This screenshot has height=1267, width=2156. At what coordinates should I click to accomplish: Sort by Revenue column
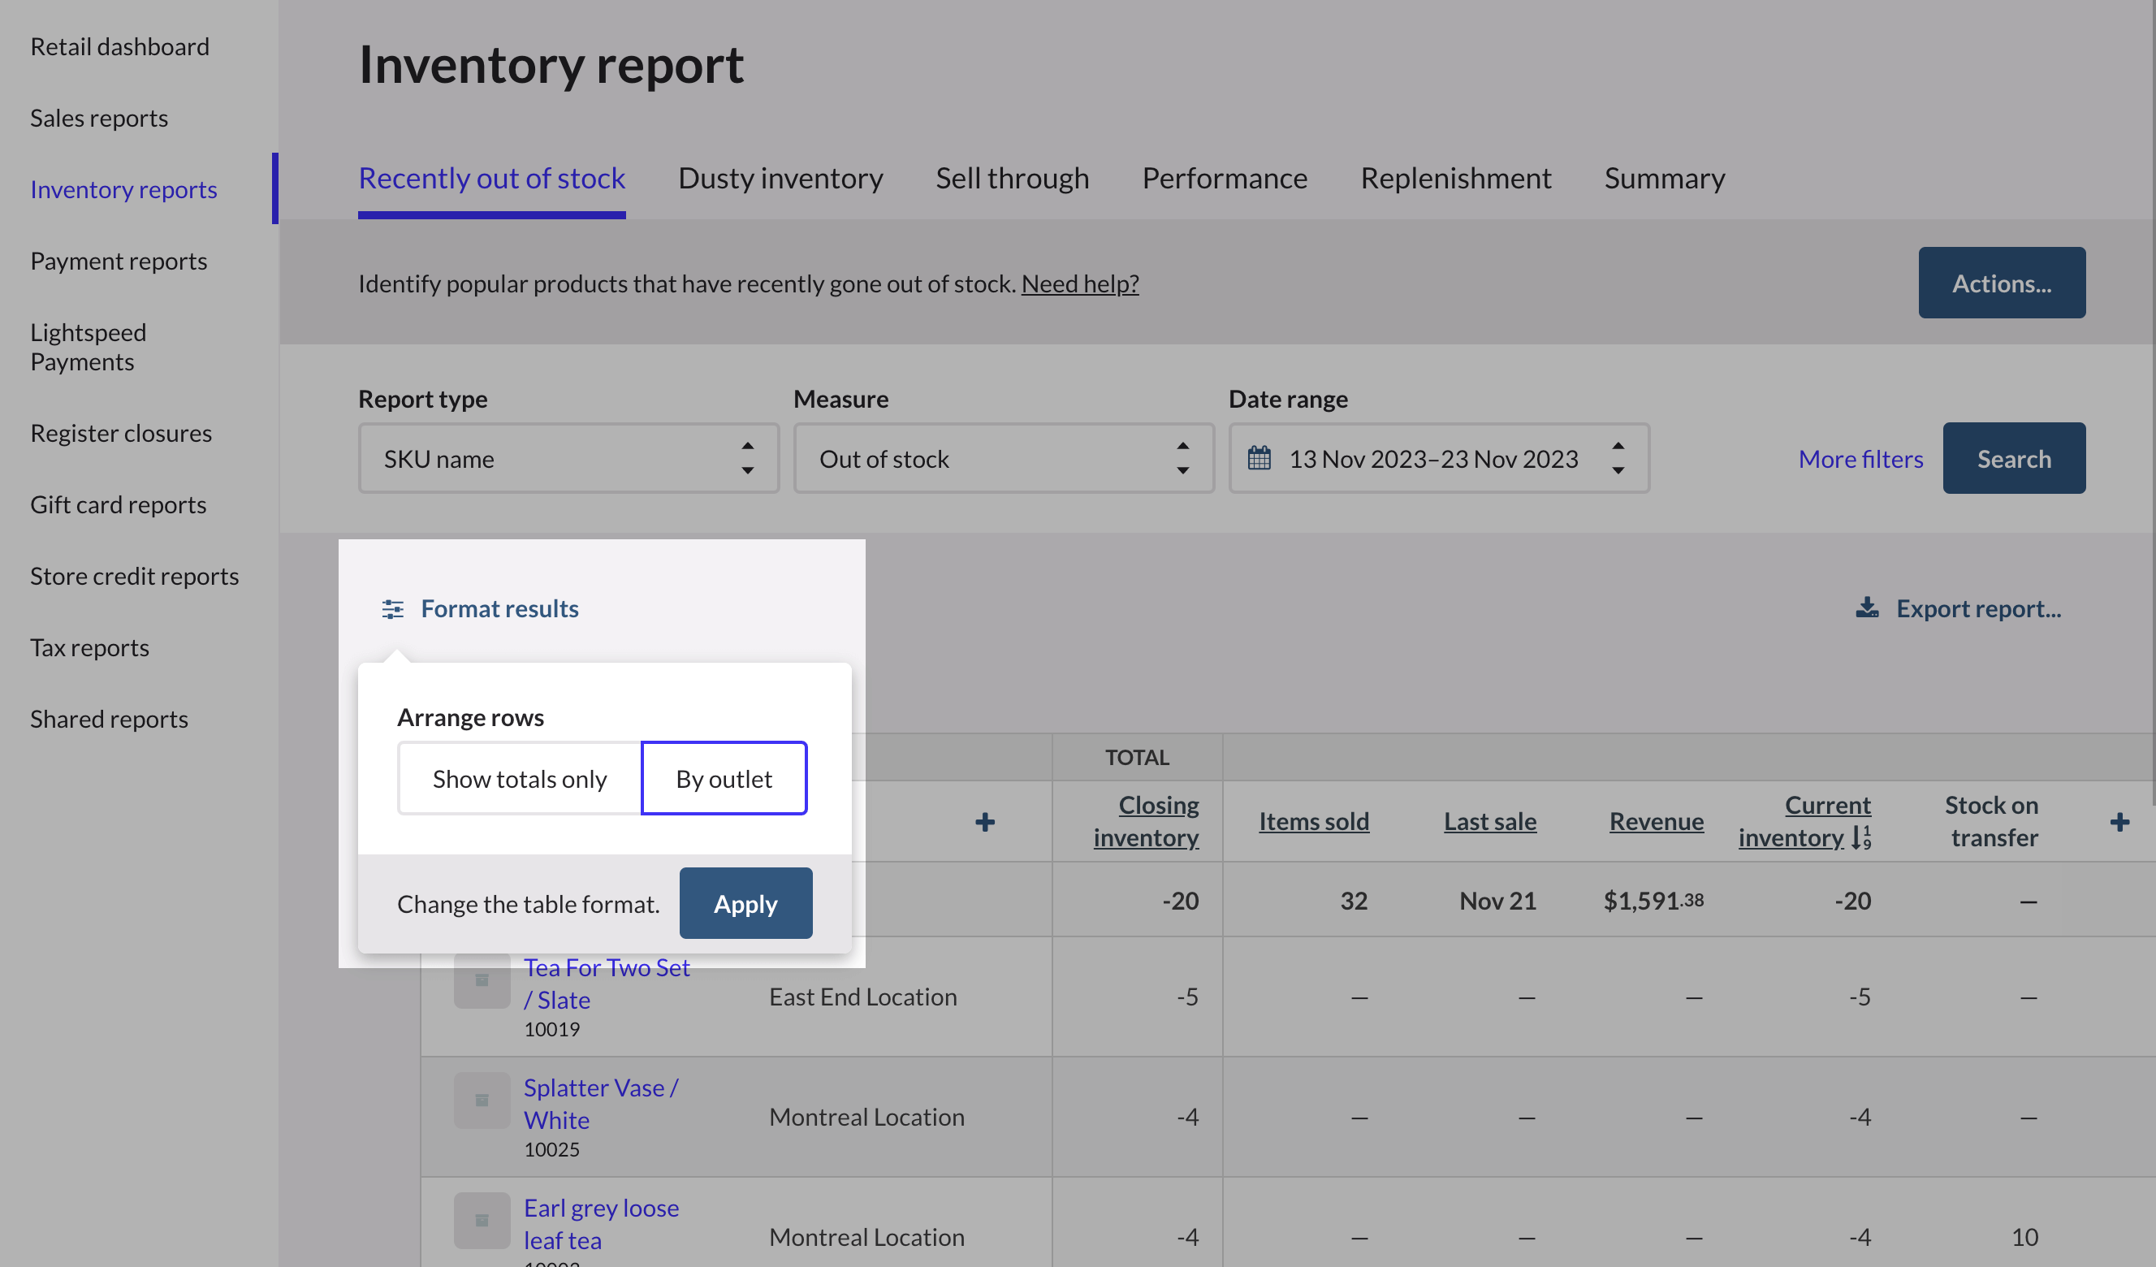1657,821
